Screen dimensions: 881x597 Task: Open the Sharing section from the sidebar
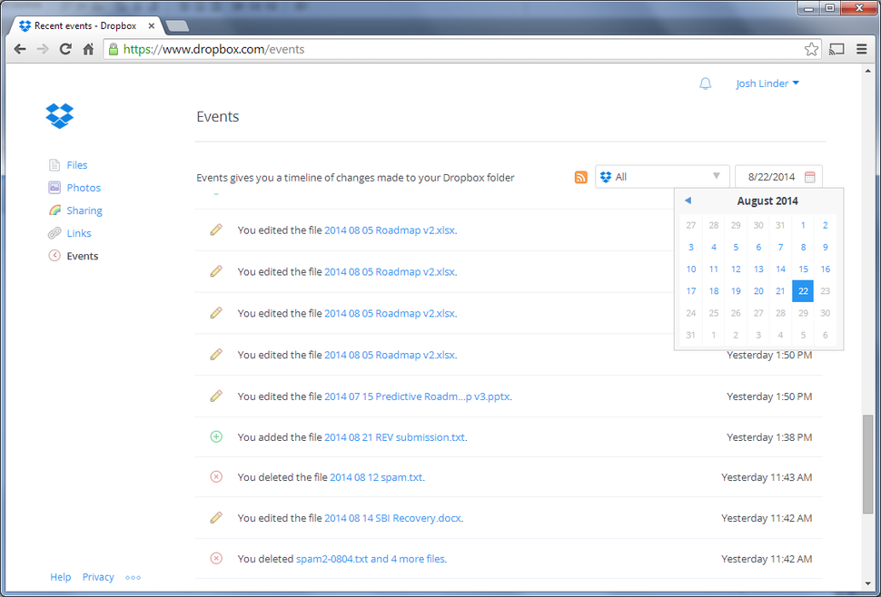pos(55,210)
